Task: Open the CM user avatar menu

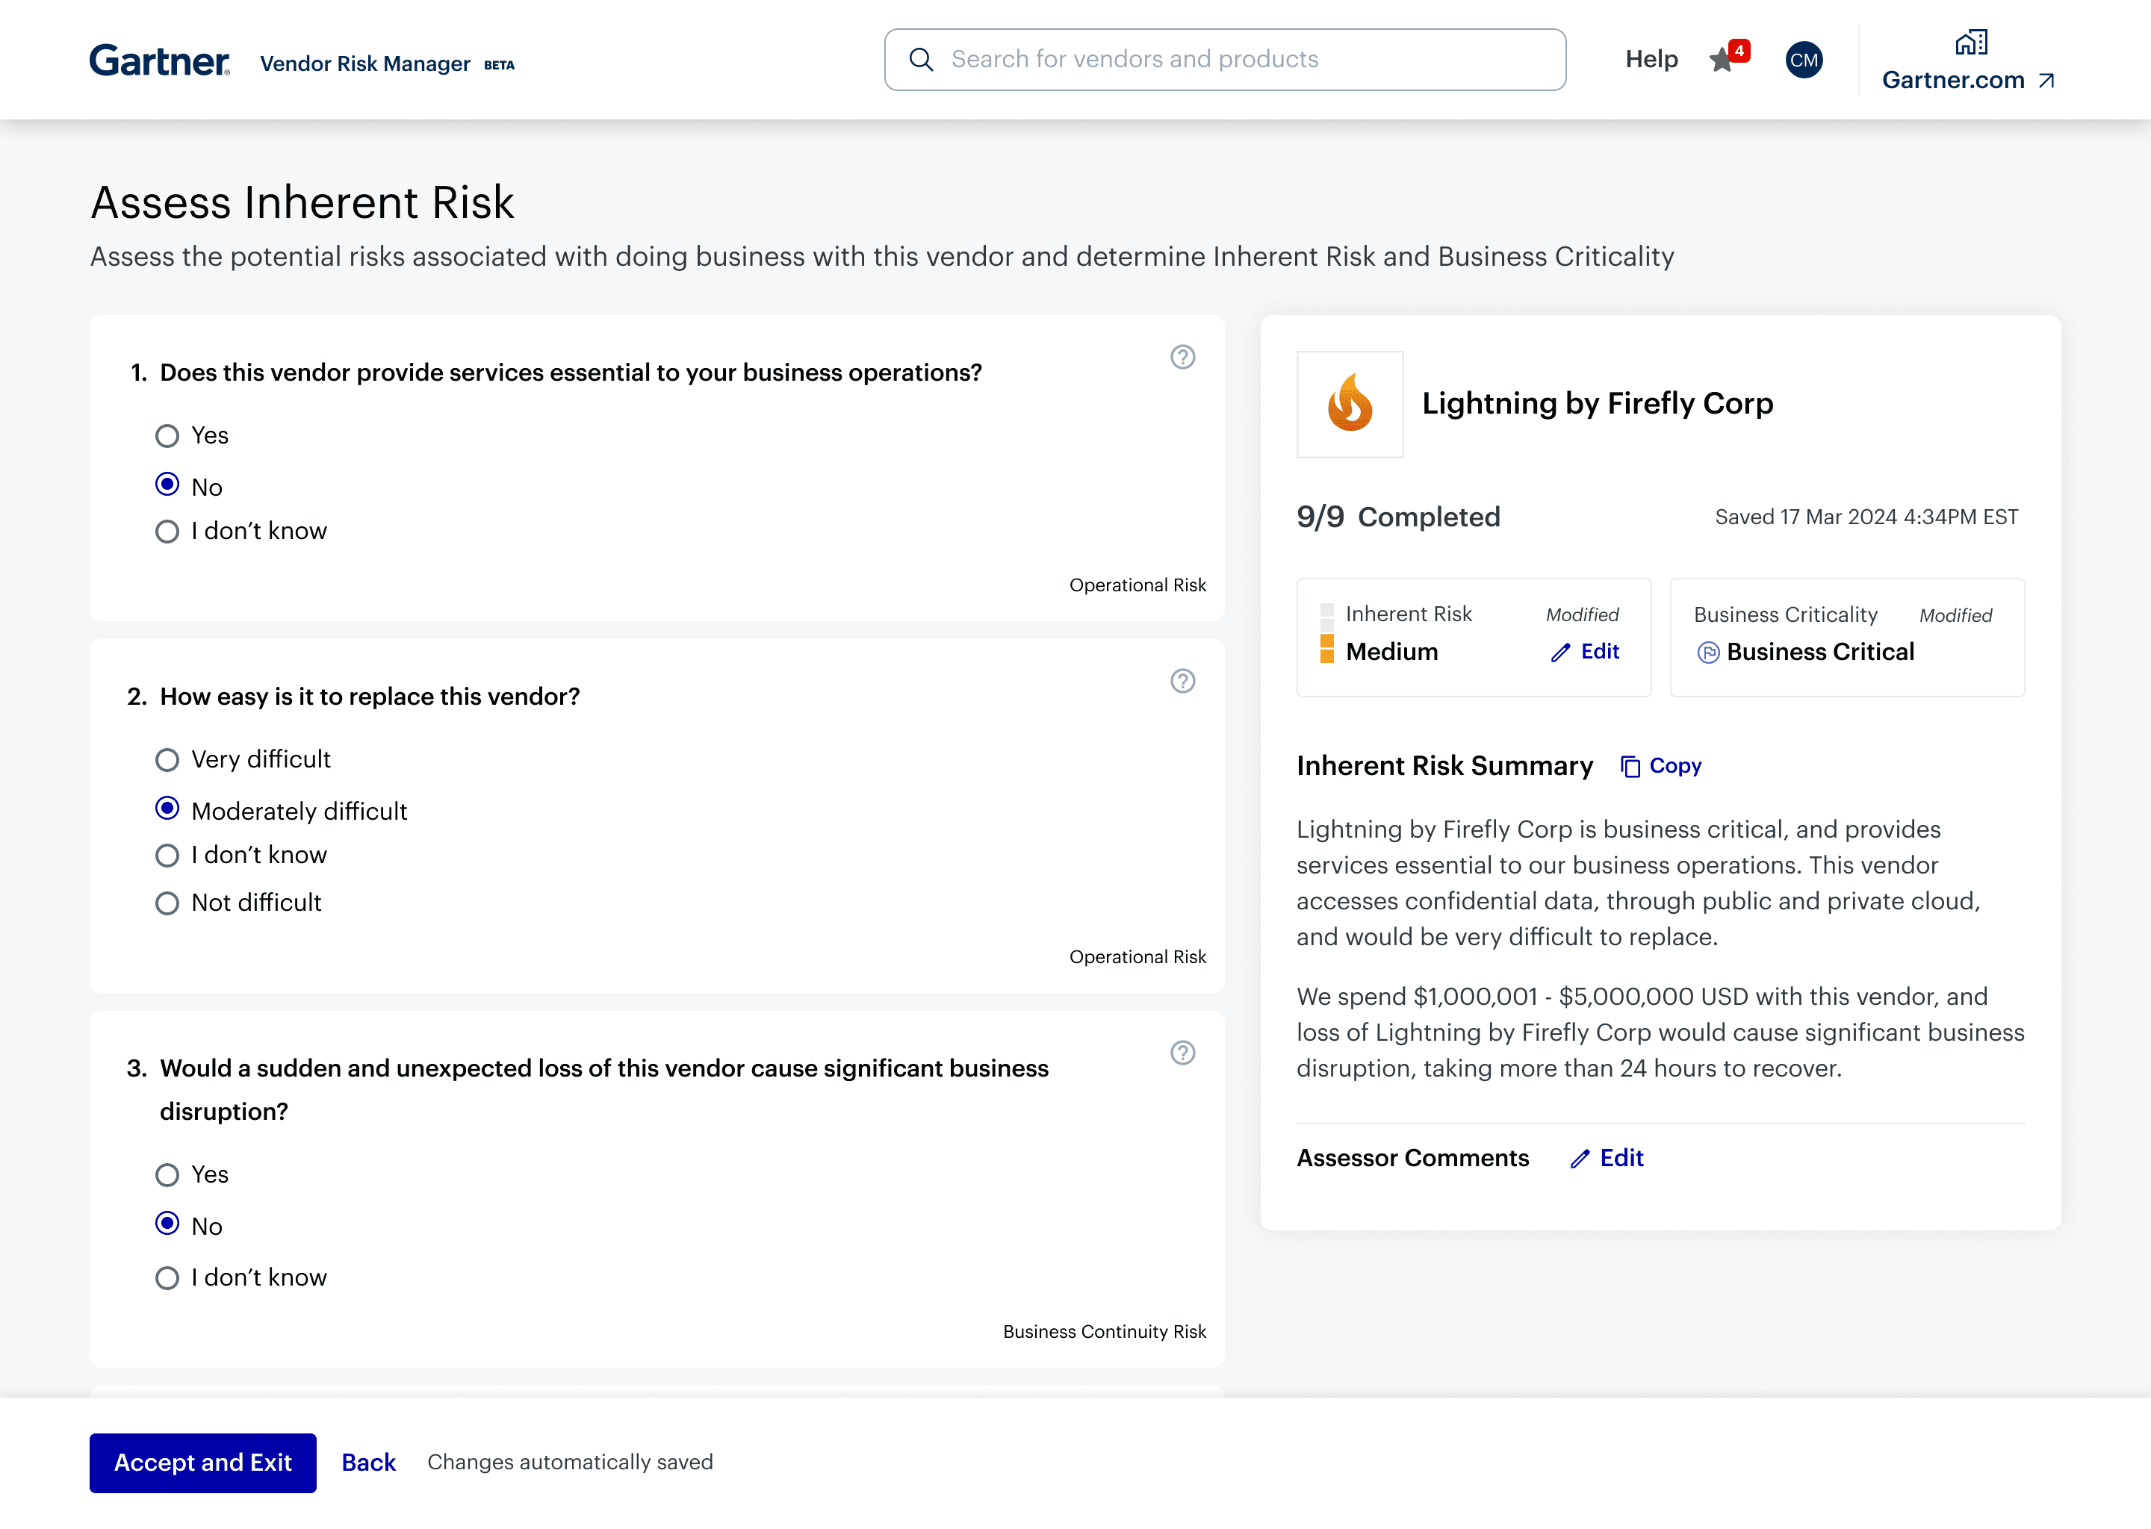Action: pos(1804,60)
